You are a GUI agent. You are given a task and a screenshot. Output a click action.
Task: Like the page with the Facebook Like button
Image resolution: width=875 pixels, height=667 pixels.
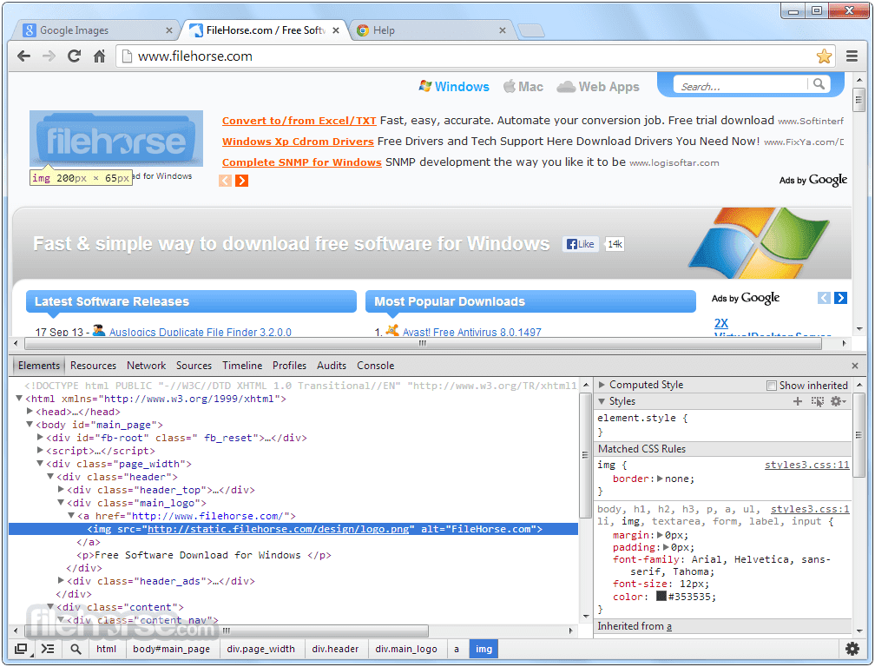[x=580, y=244]
